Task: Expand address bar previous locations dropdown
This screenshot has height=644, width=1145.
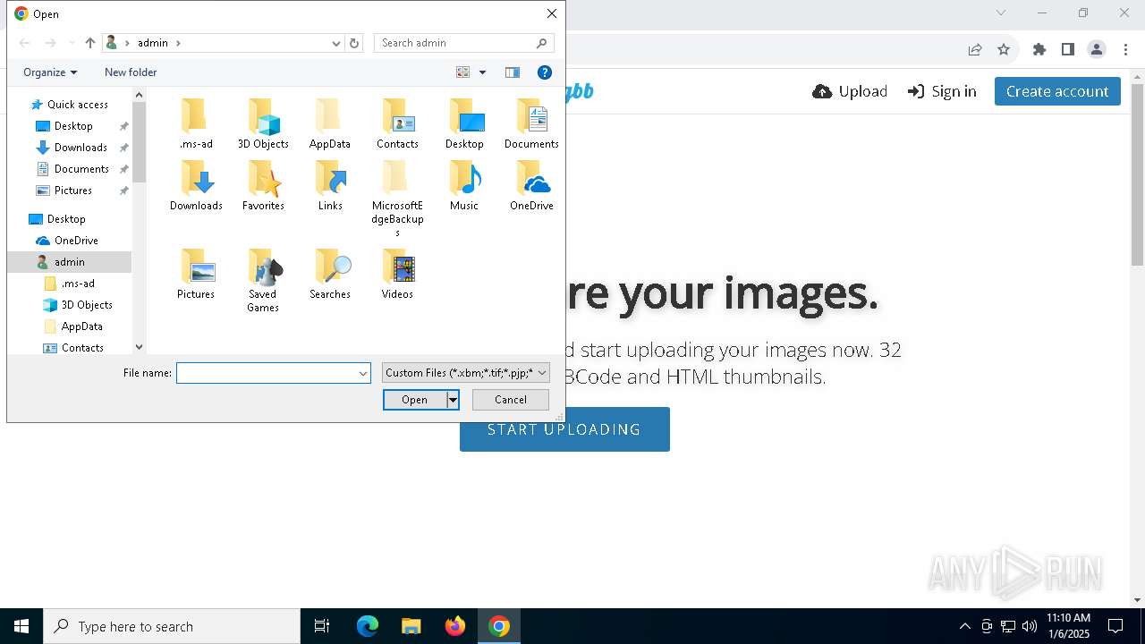Action: coord(336,43)
